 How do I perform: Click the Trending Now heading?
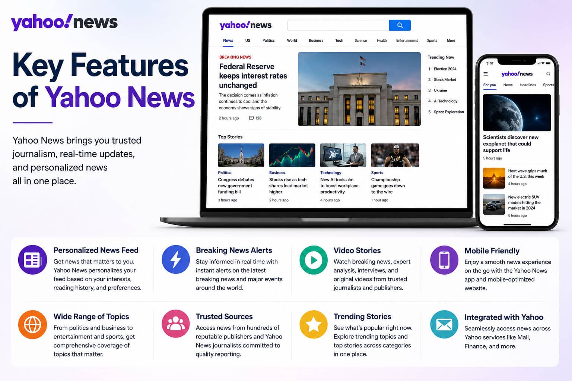[441, 57]
